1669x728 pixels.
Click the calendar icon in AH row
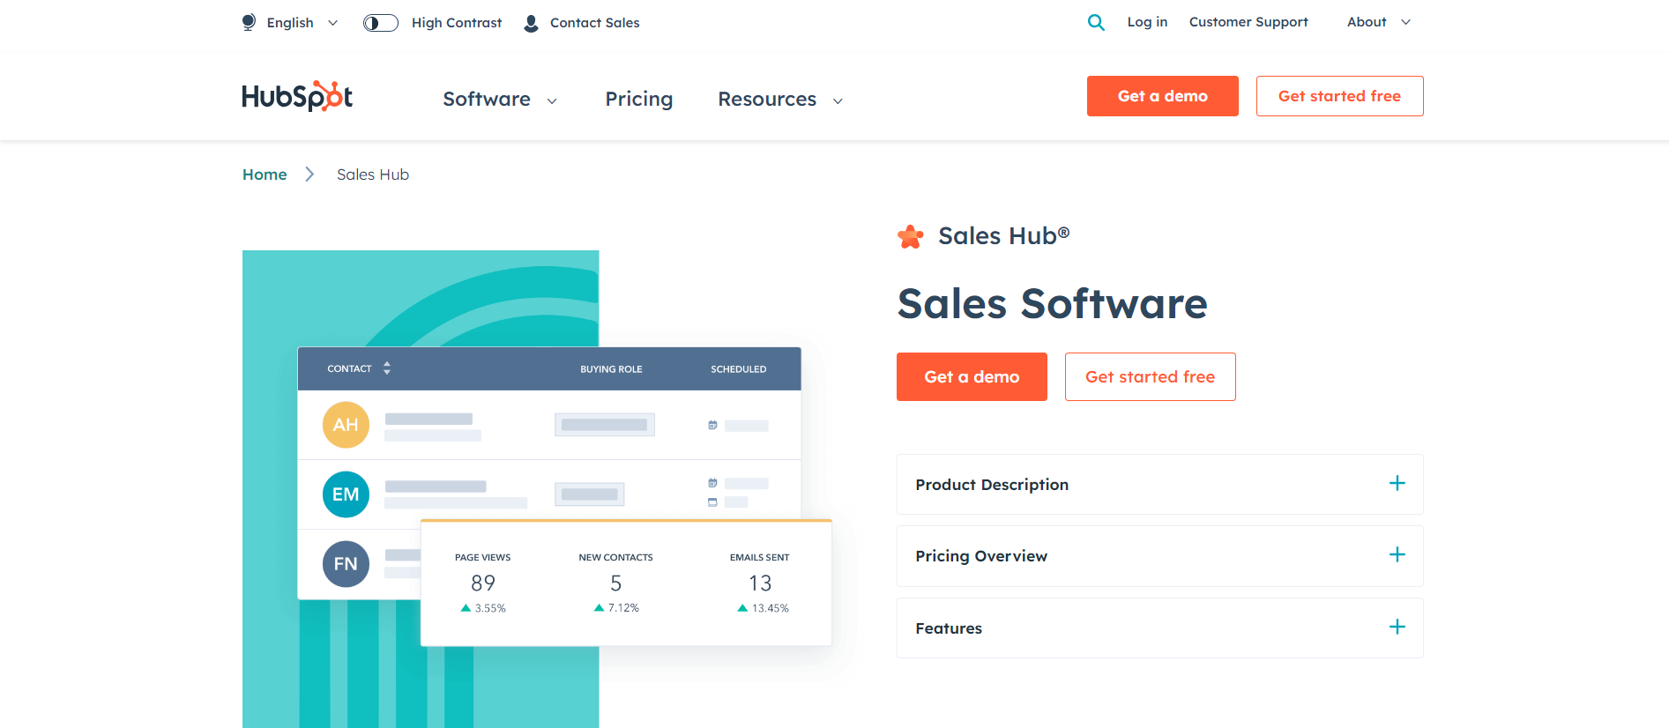coord(712,425)
